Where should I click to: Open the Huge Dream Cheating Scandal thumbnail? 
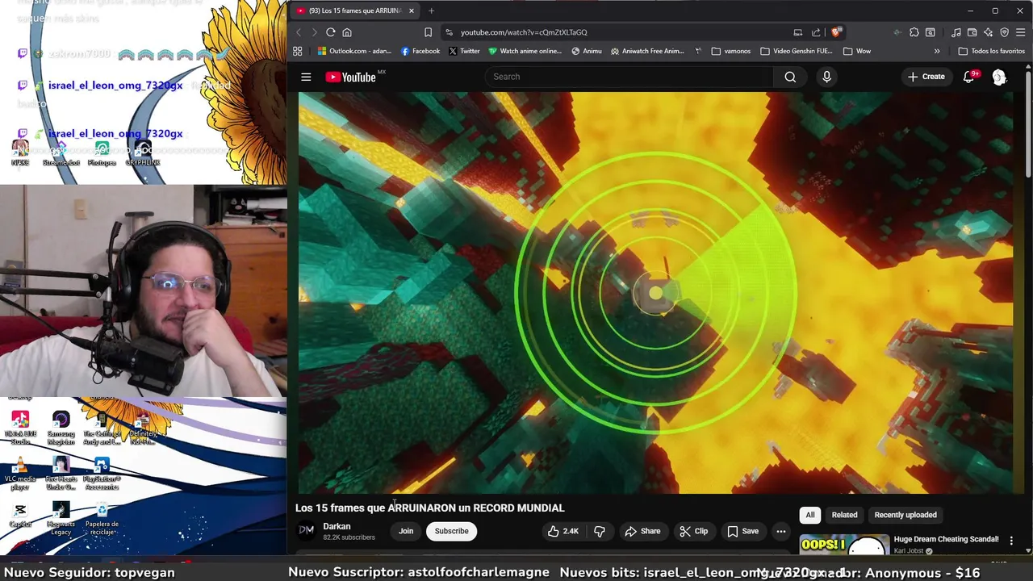[844, 545]
